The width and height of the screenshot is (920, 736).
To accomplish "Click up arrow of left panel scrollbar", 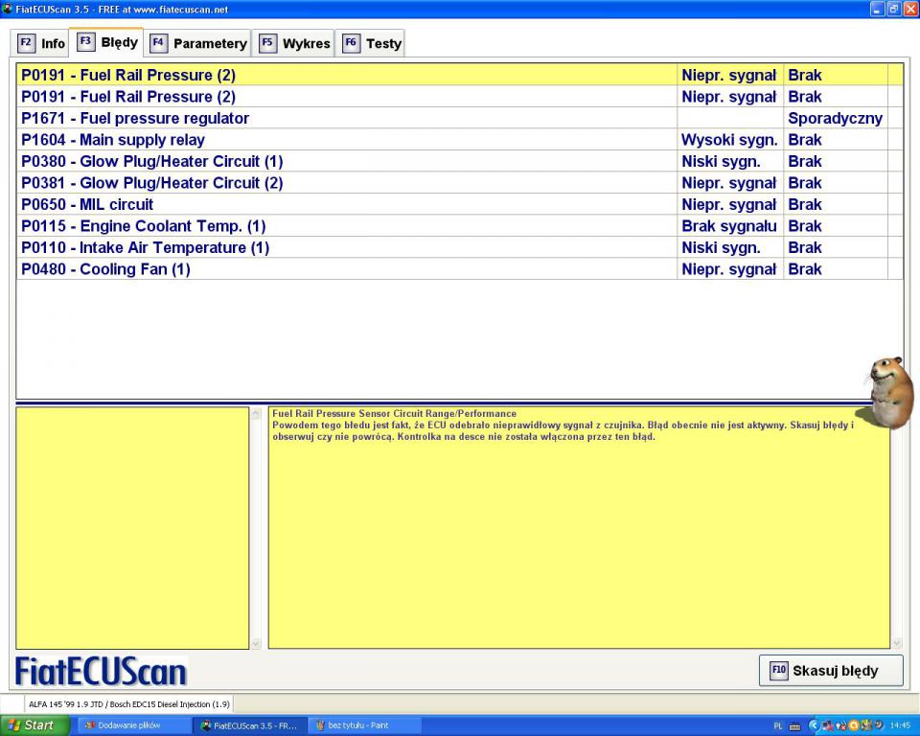I will [x=256, y=413].
